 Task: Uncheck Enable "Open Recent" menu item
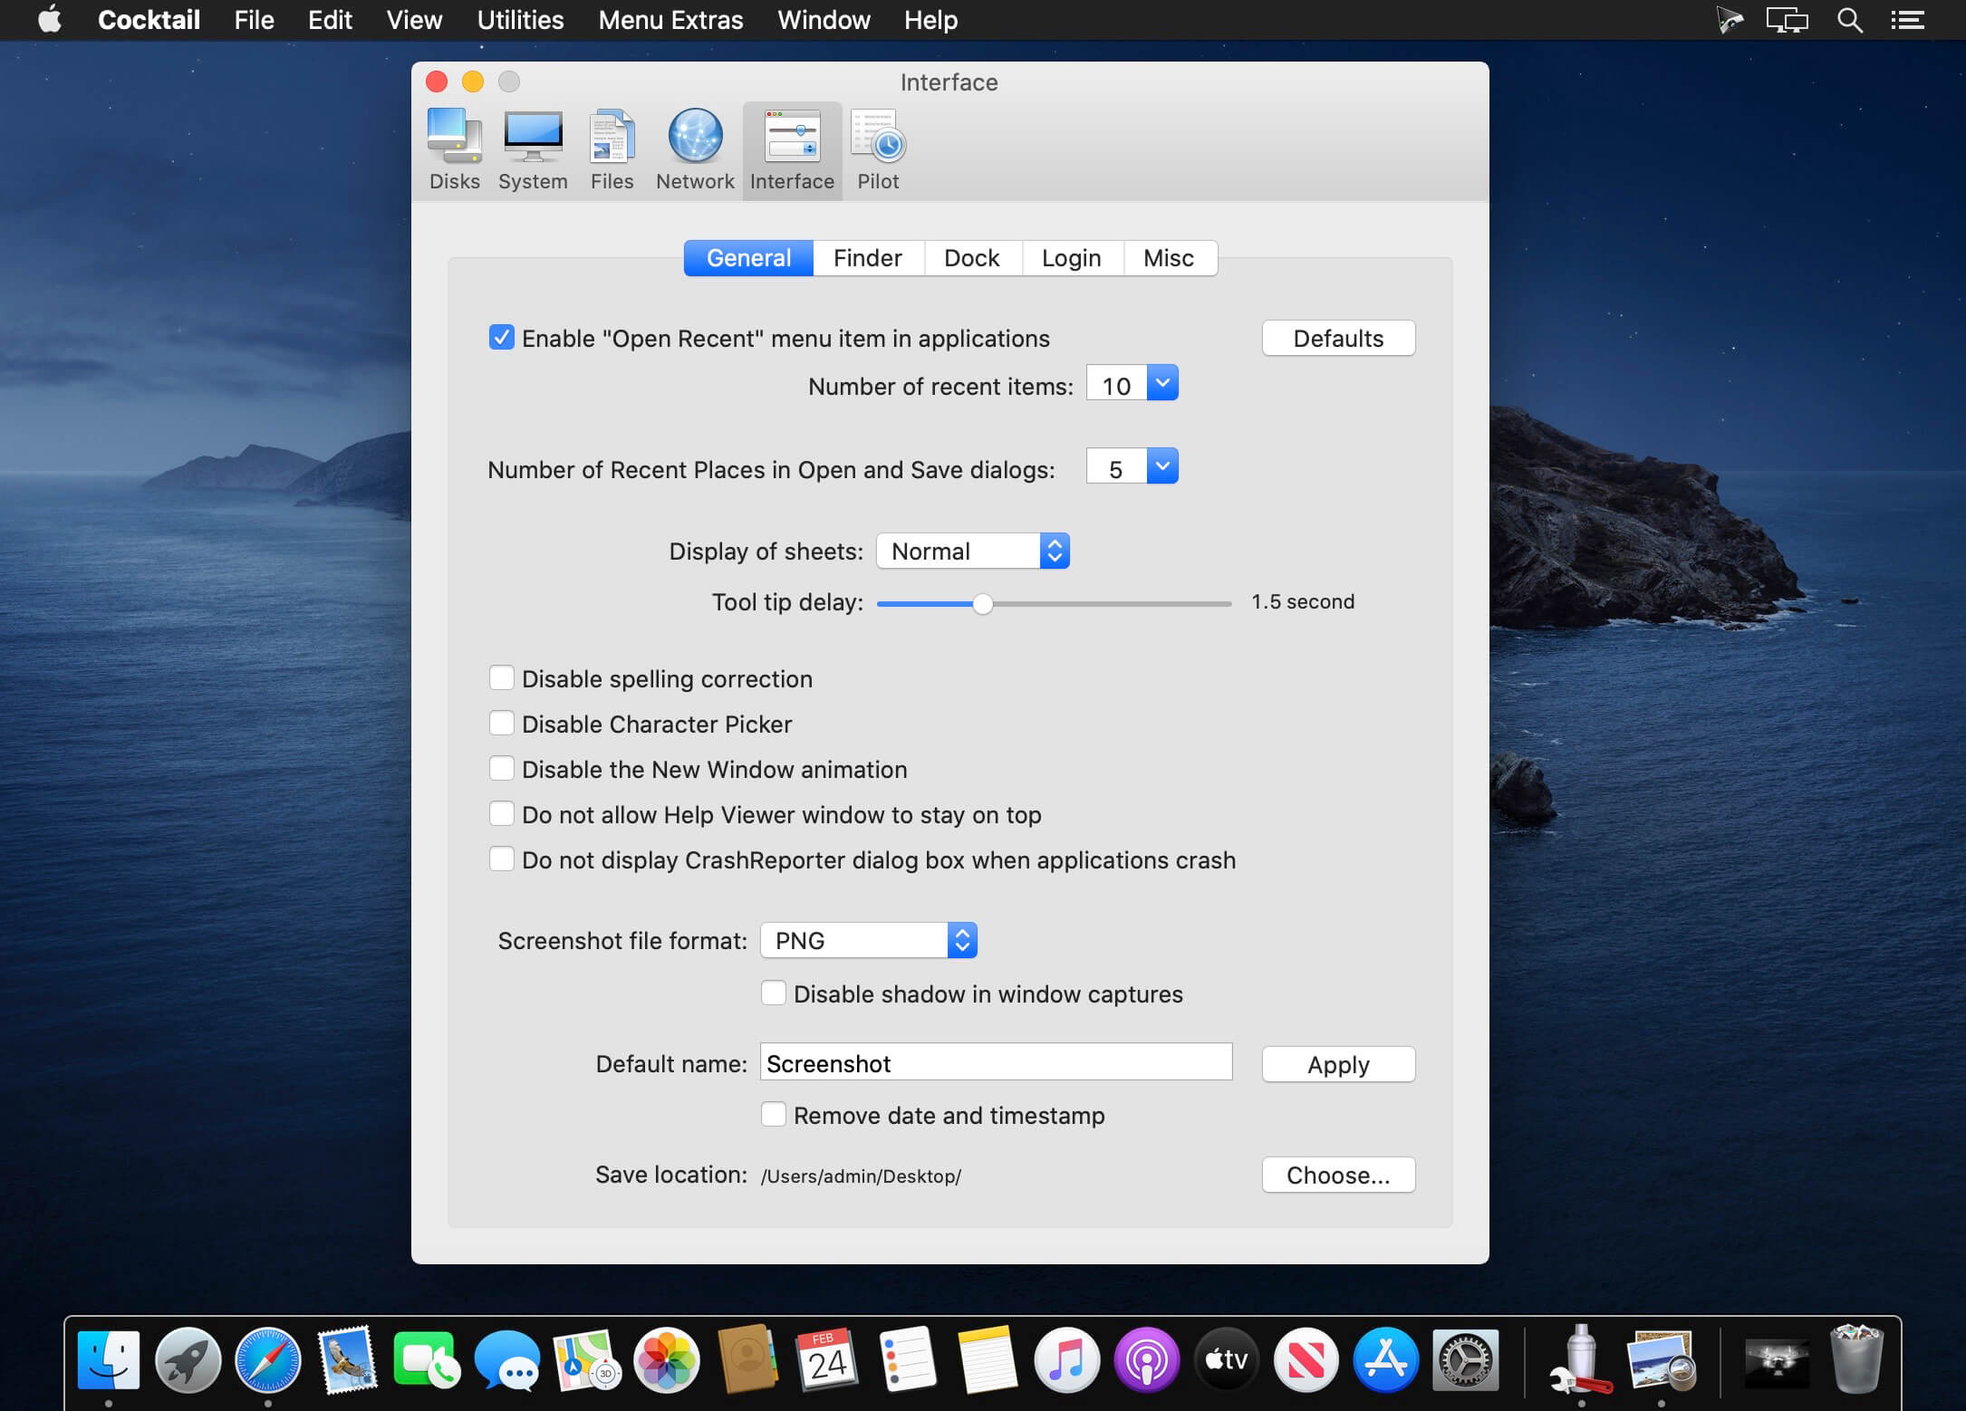[x=501, y=338]
